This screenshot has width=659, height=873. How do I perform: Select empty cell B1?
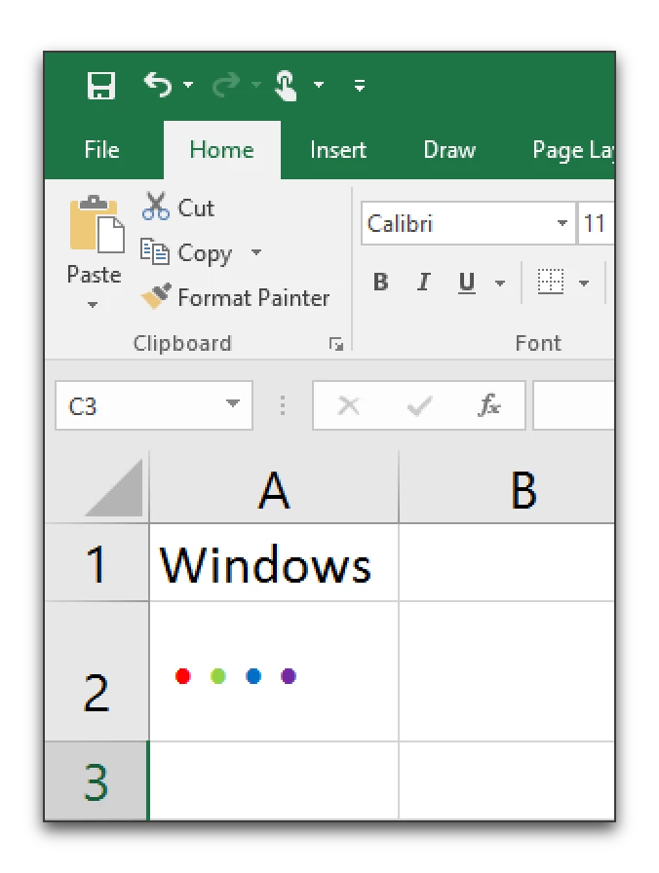[508, 562]
